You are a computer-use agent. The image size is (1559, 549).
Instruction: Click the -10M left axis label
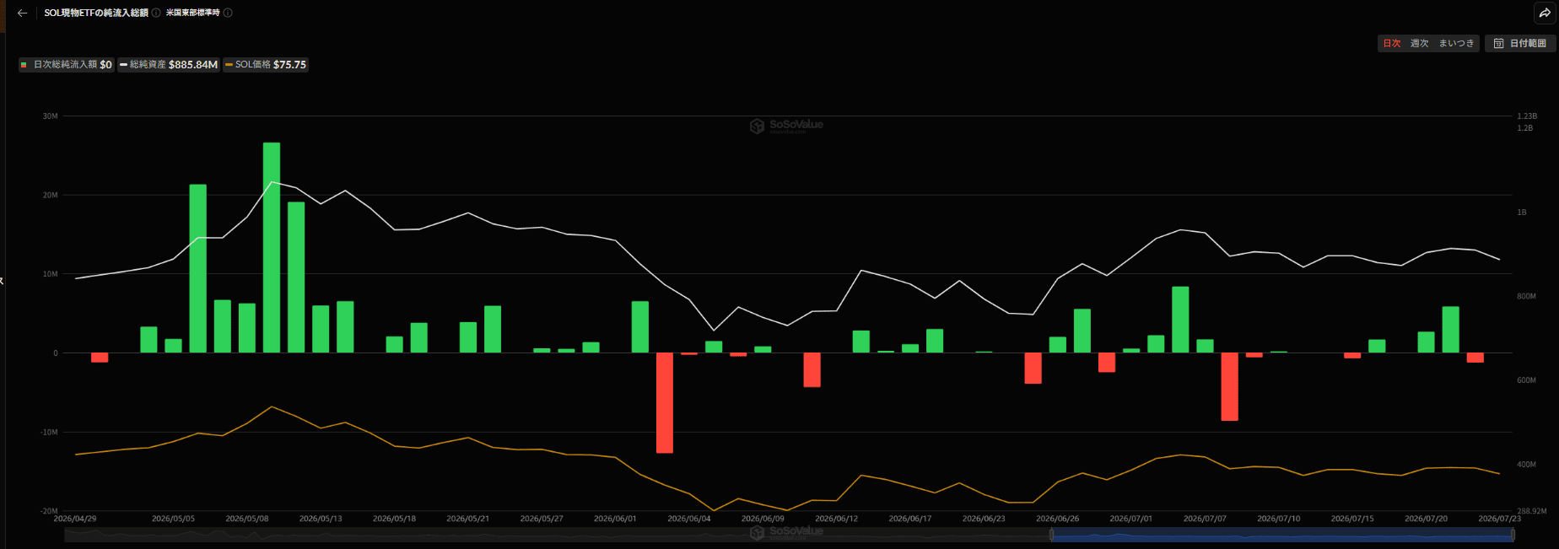[x=49, y=432]
